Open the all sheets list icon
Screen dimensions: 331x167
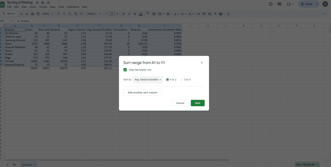tap(14, 165)
